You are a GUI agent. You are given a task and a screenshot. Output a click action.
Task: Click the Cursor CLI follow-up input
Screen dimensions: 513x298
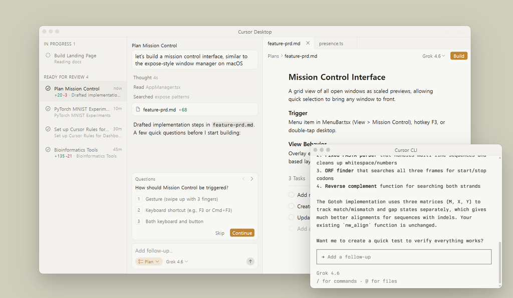(x=404, y=257)
